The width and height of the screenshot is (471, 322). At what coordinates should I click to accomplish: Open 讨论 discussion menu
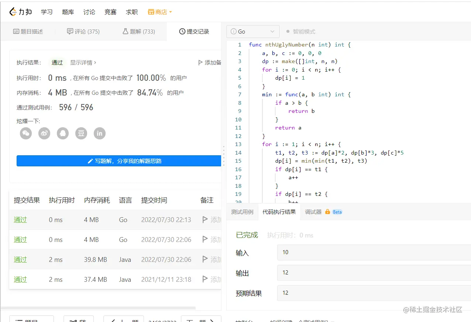tap(89, 12)
